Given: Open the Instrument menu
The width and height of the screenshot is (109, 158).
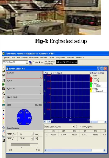Looking at the screenshot, I should (70, 58).
